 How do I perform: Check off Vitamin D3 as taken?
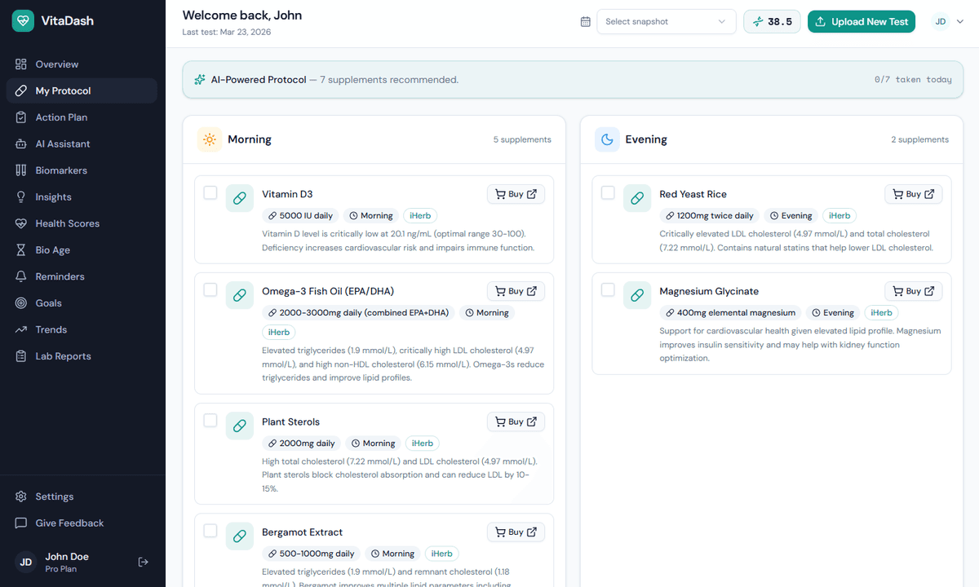click(x=210, y=193)
